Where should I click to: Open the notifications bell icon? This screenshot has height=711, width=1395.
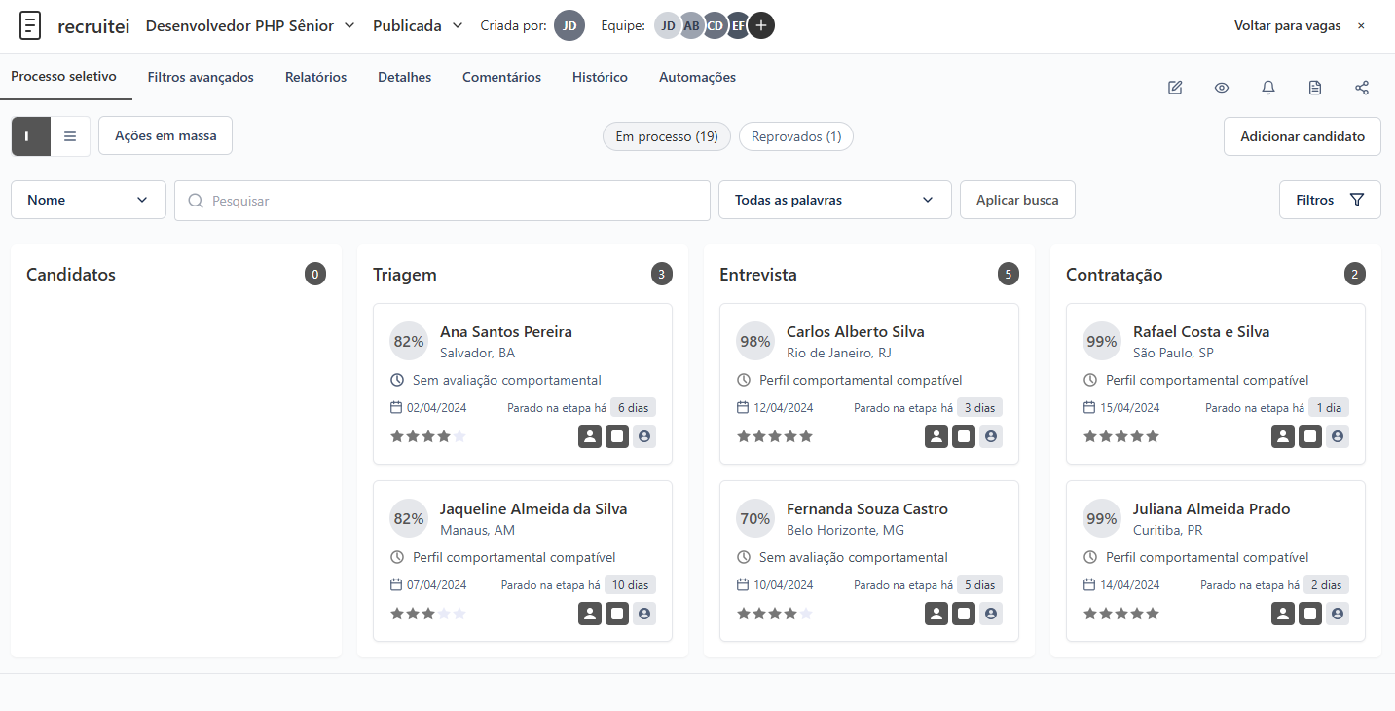[1268, 87]
